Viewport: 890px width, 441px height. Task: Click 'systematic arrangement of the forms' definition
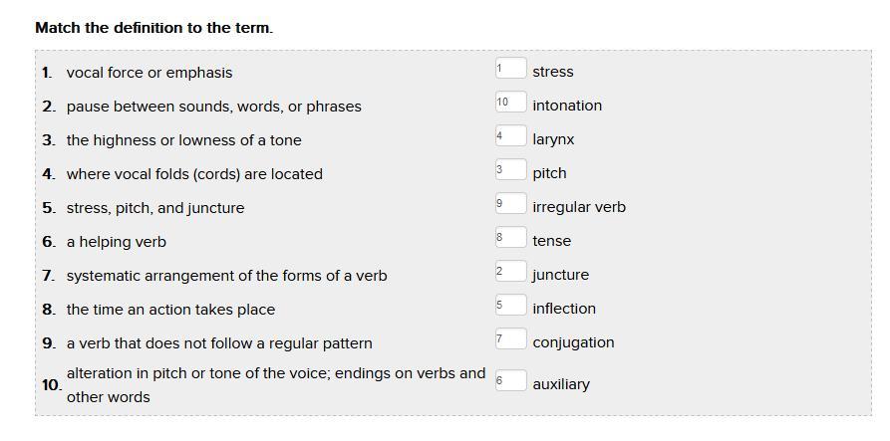227,276
